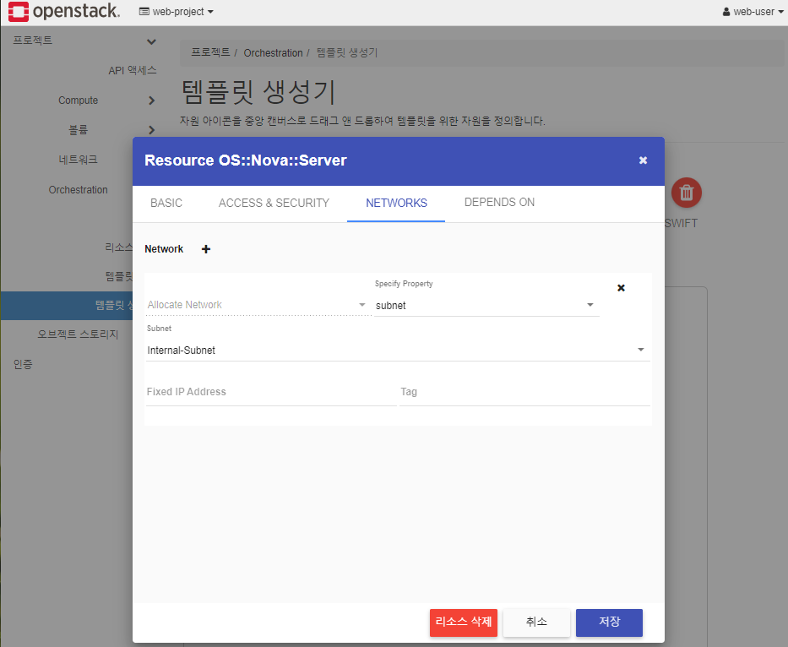Viewport: 788px width, 647px height.
Task: Switch to the ACCESS & SECURITY tab
Action: pyautogui.click(x=274, y=203)
